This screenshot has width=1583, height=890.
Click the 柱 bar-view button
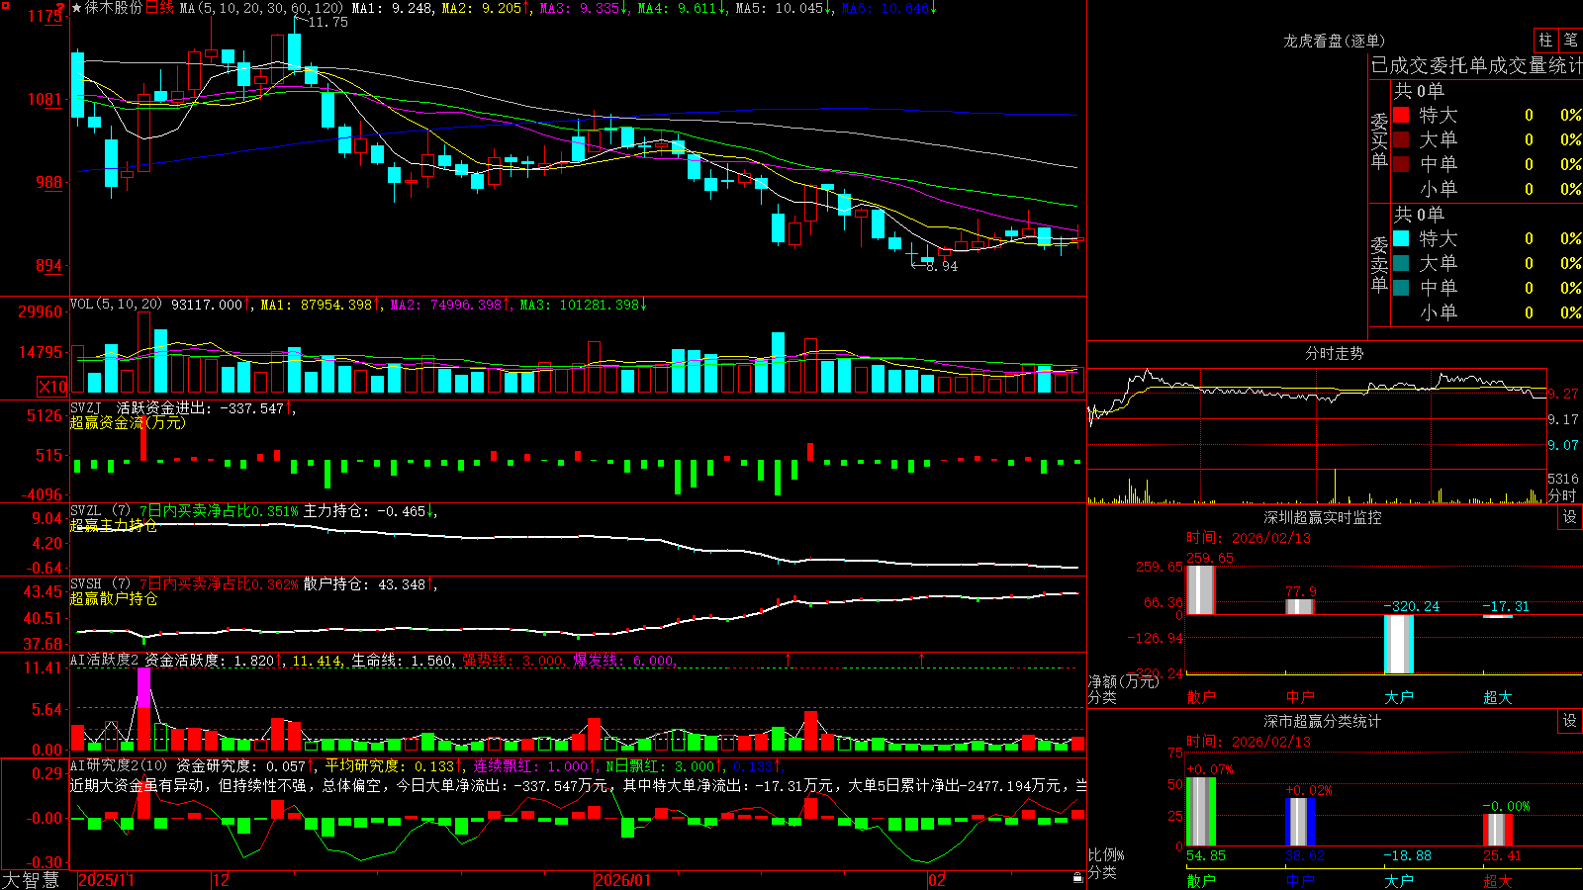(x=1545, y=41)
